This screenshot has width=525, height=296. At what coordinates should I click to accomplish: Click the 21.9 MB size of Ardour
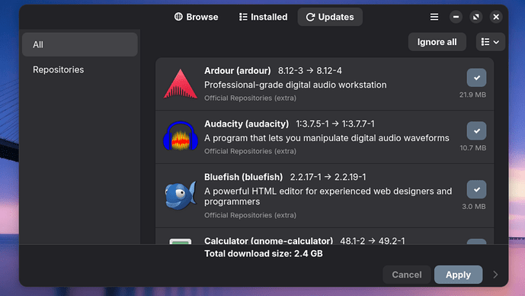[x=472, y=95]
